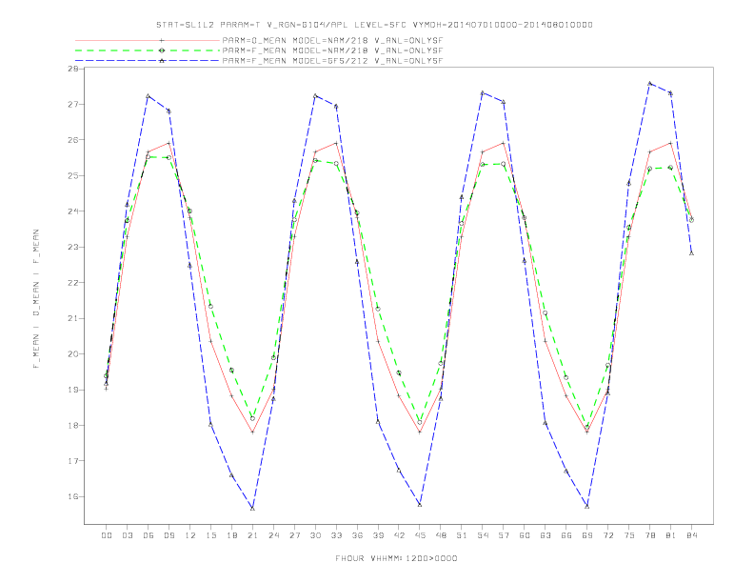
Task: Click the 78 forecast hour tick label
Action: 650,535
